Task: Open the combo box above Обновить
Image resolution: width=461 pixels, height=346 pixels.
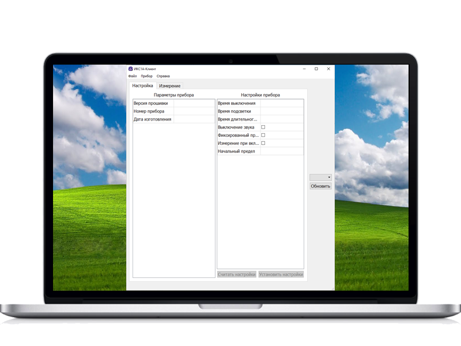Action: coord(320,177)
